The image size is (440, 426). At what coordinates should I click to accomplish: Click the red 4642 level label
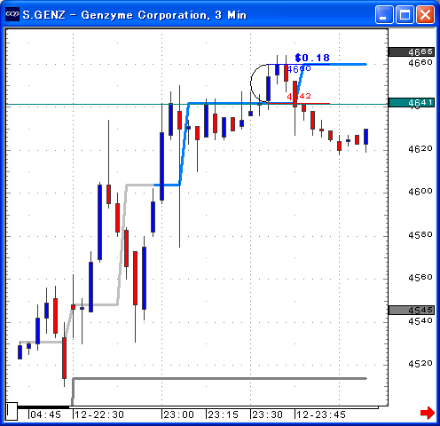point(299,96)
